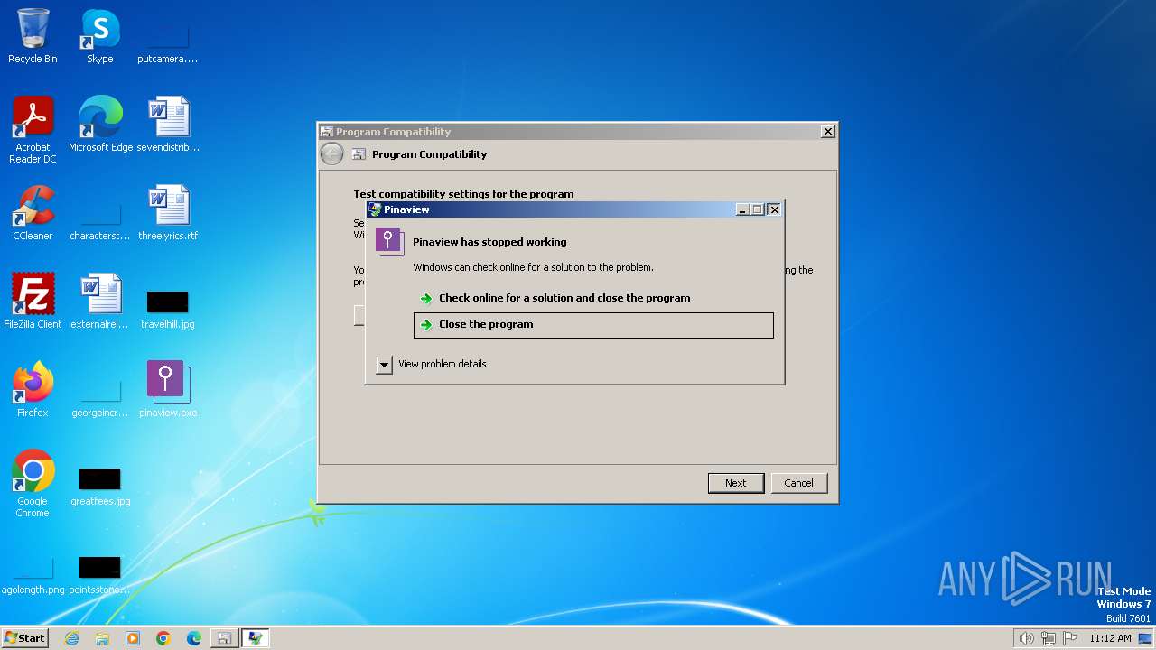The image size is (1156, 650).
Task: Launch Google Chrome desktop shortcut
Action: tap(33, 484)
